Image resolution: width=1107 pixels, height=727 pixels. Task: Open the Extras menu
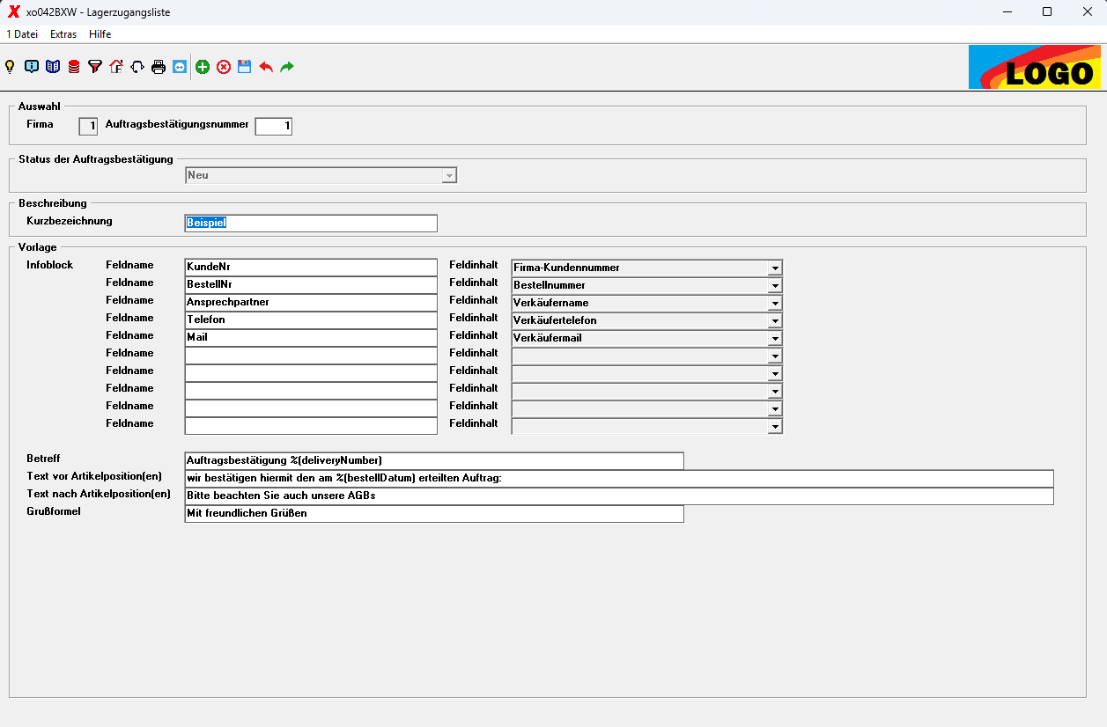[x=63, y=34]
